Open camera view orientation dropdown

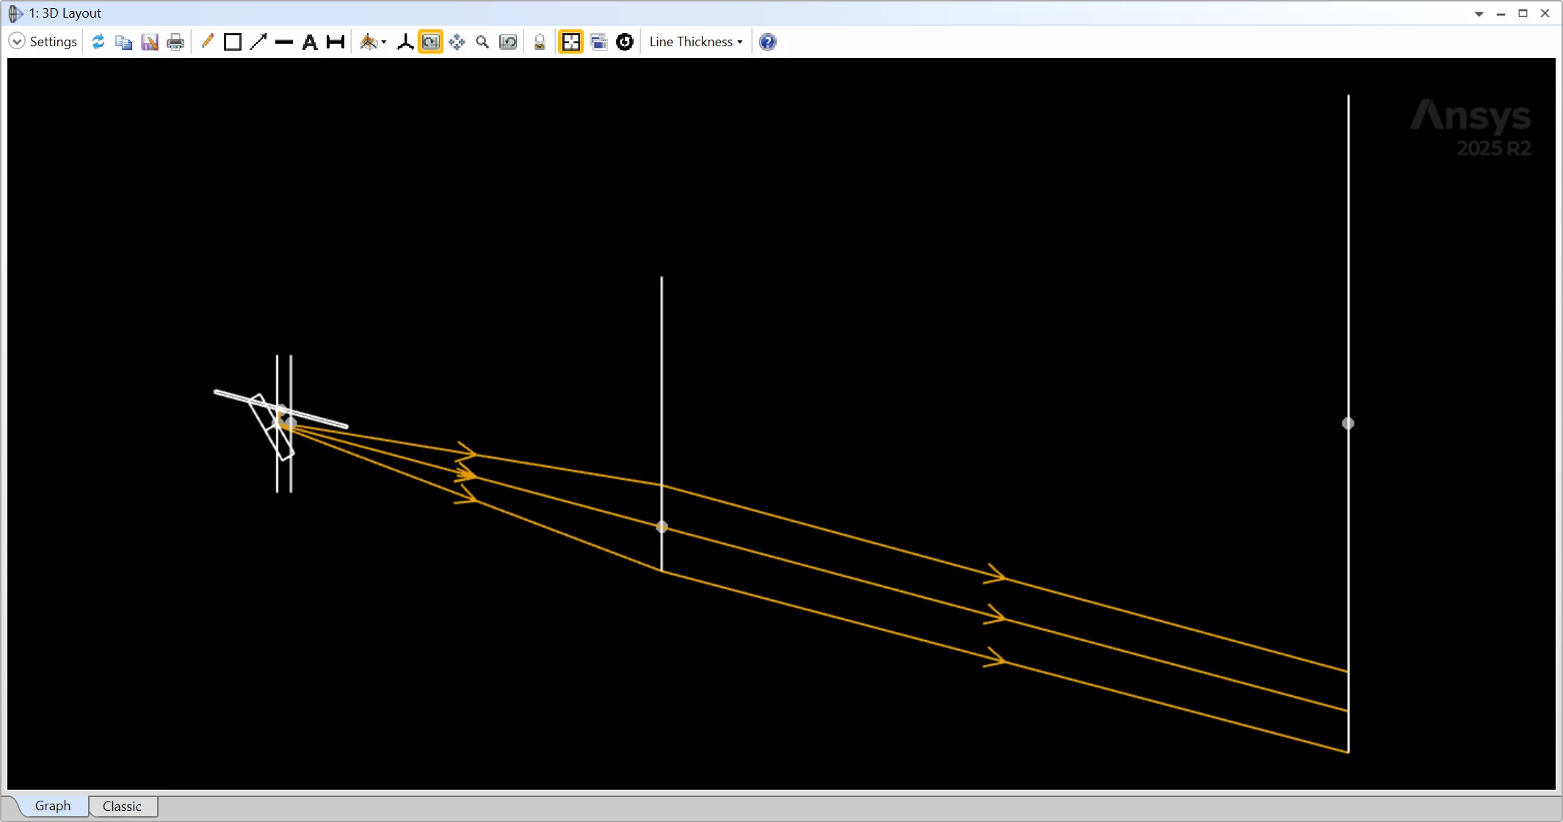(374, 42)
